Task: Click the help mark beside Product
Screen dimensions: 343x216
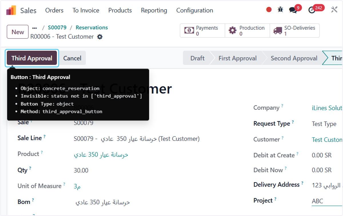Action: [x=42, y=153]
